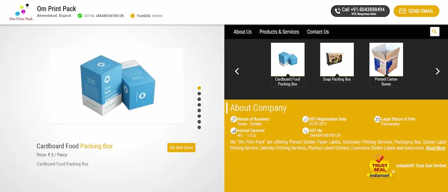Select the fourth slide indicator dot

pyautogui.click(x=199, y=105)
